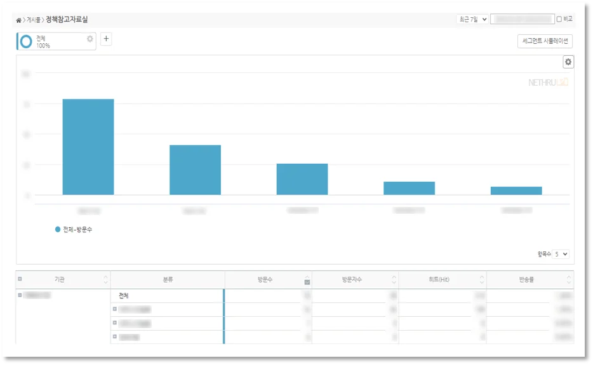Screen dimensions: 593x365
Task: Click the date range input field
Action: pyautogui.click(x=523, y=19)
